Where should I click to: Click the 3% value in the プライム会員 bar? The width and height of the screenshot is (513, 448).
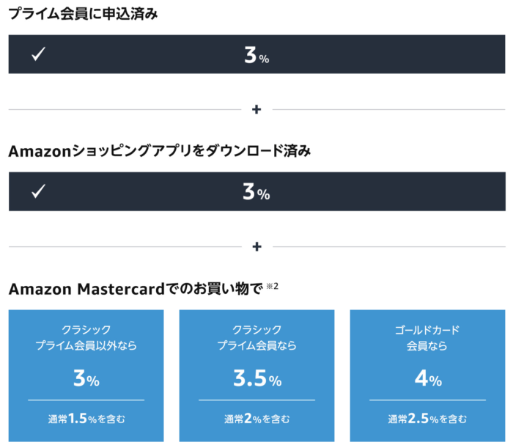tap(256, 55)
